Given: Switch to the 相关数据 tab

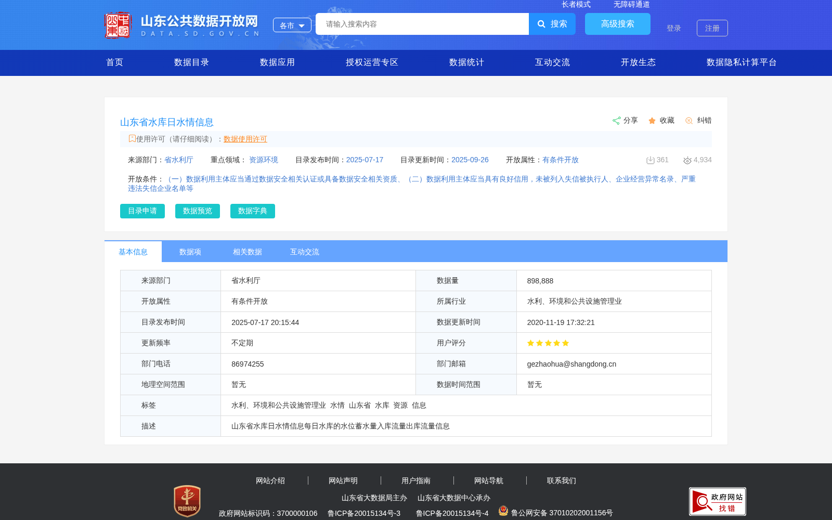Looking at the screenshot, I should (x=248, y=252).
